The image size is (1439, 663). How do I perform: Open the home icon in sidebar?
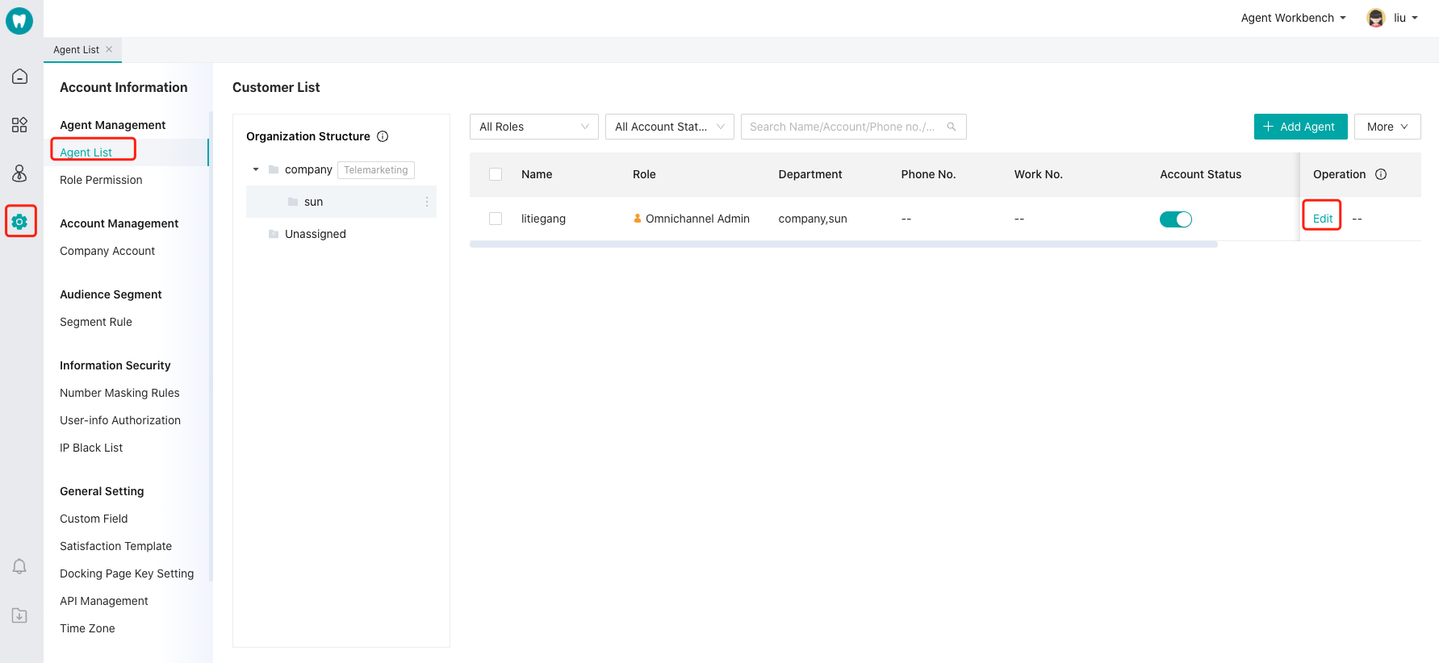pos(19,77)
